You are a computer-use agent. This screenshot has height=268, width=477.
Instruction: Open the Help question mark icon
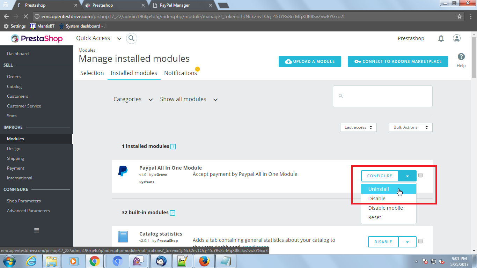(x=461, y=57)
